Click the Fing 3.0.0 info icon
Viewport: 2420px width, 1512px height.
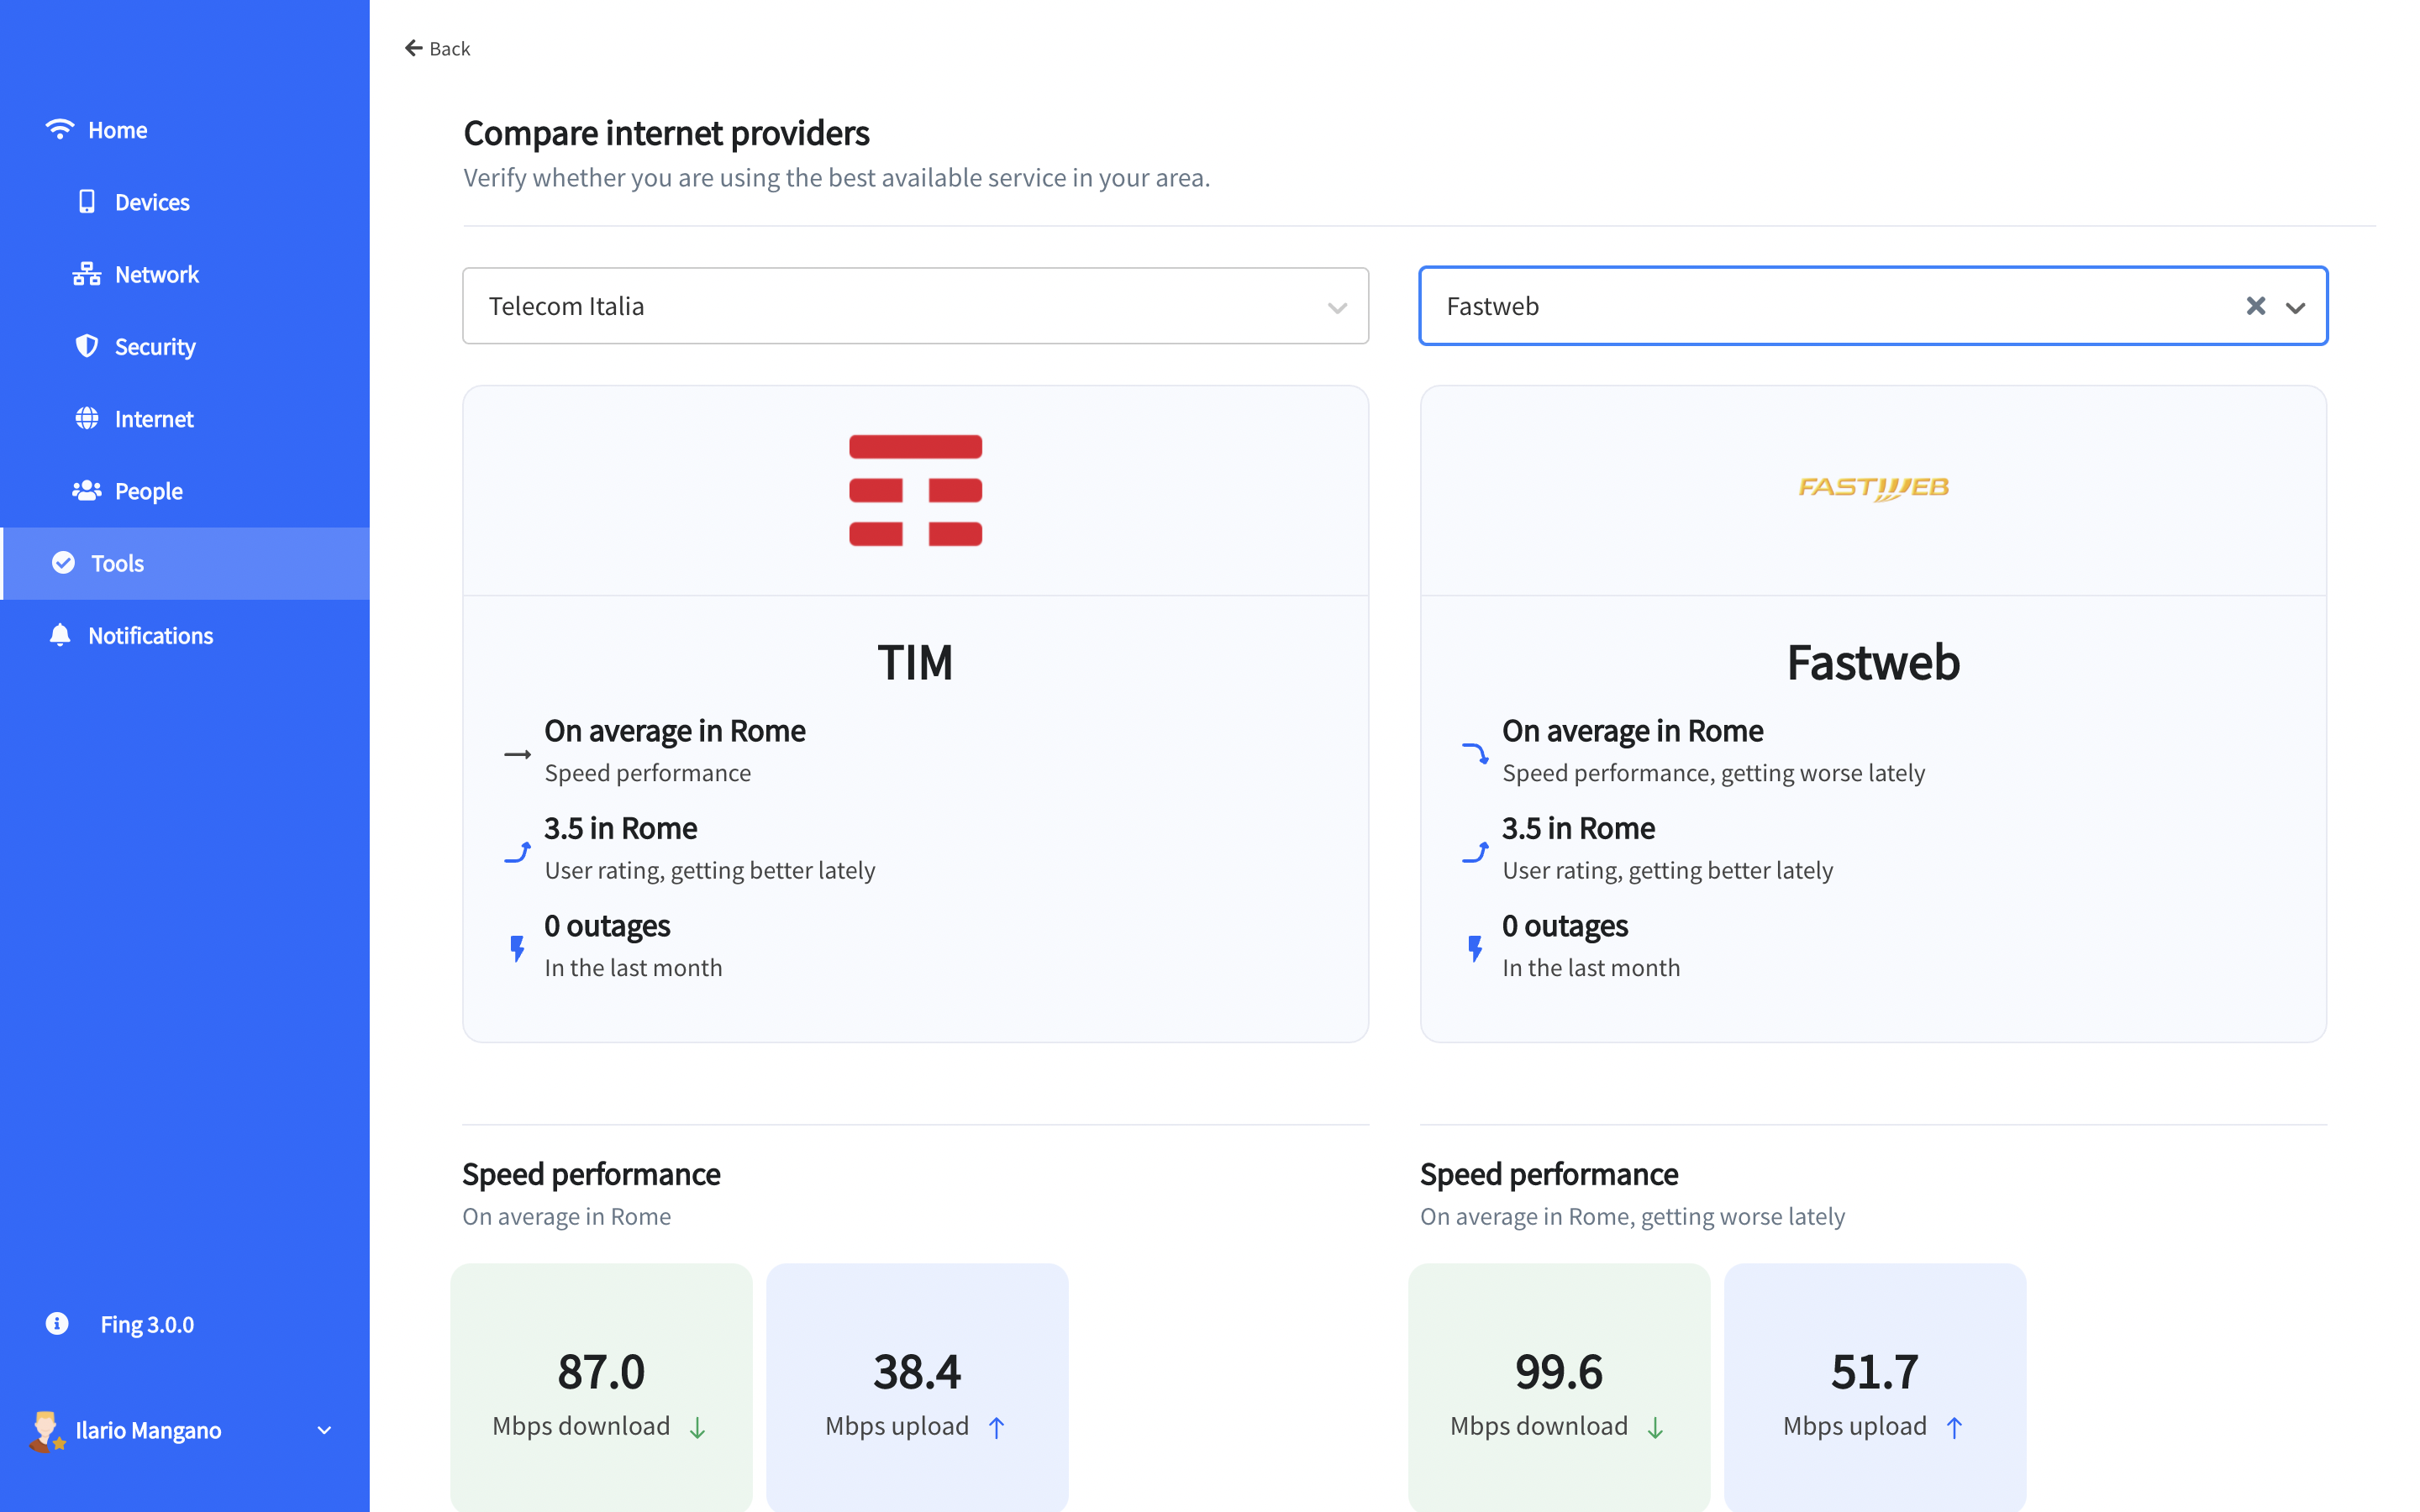point(57,1324)
